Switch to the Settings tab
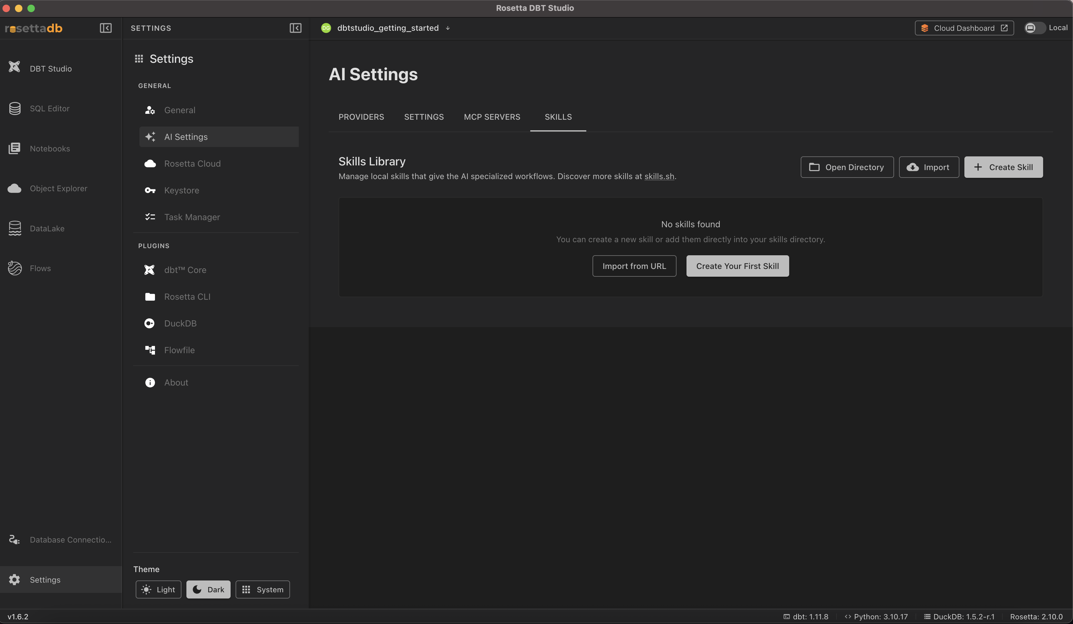Image resolution: width=1073 pixels, height=624 pixels. [x=424, y=117]
